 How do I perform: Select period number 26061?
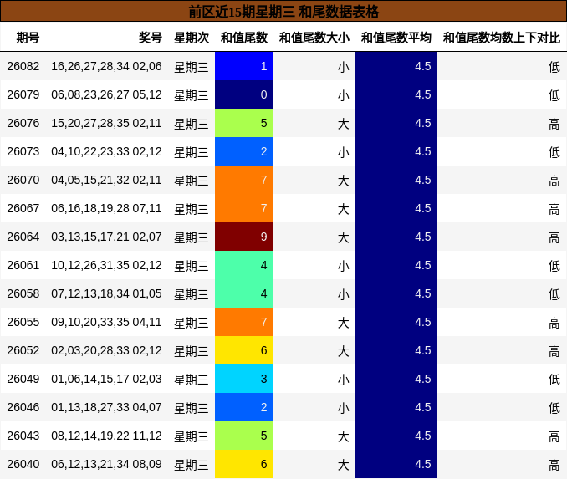23,265
